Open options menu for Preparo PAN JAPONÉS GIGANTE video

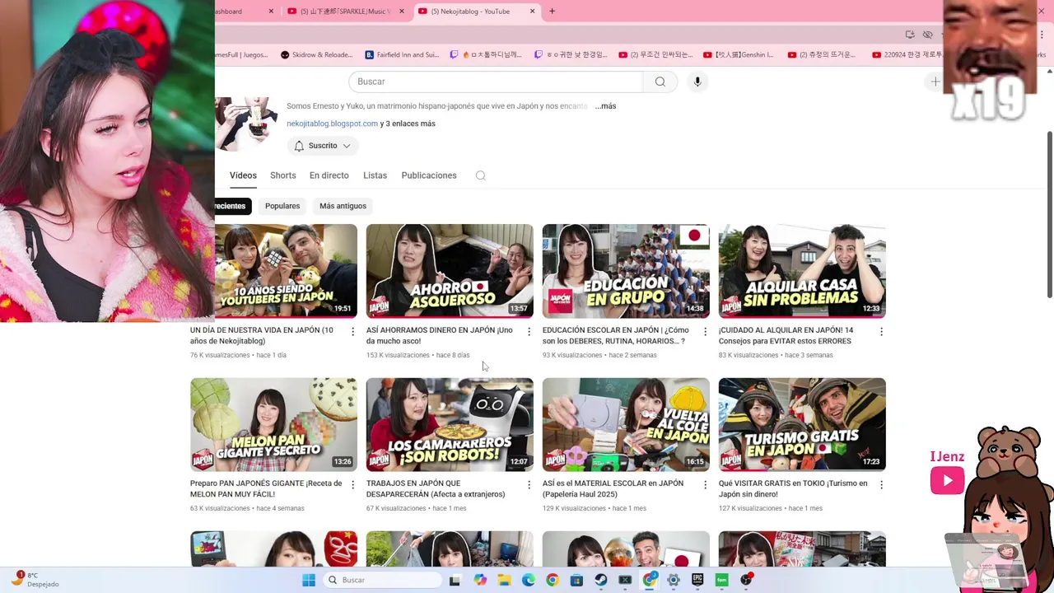[x=352, y=485]
